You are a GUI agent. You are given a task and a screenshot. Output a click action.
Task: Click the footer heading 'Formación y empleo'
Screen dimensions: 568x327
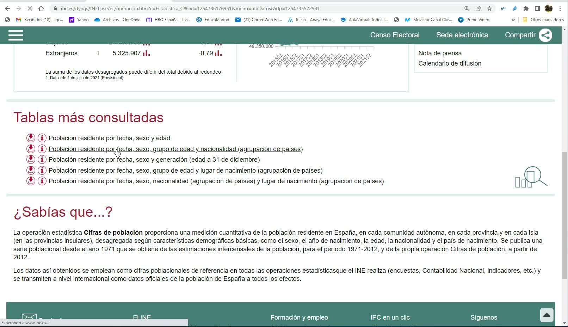(299, 317)
